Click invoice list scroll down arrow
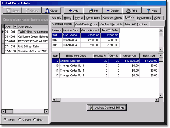This screenshot has width=170, height=128. pyautogui.click(x=161, y=49)
